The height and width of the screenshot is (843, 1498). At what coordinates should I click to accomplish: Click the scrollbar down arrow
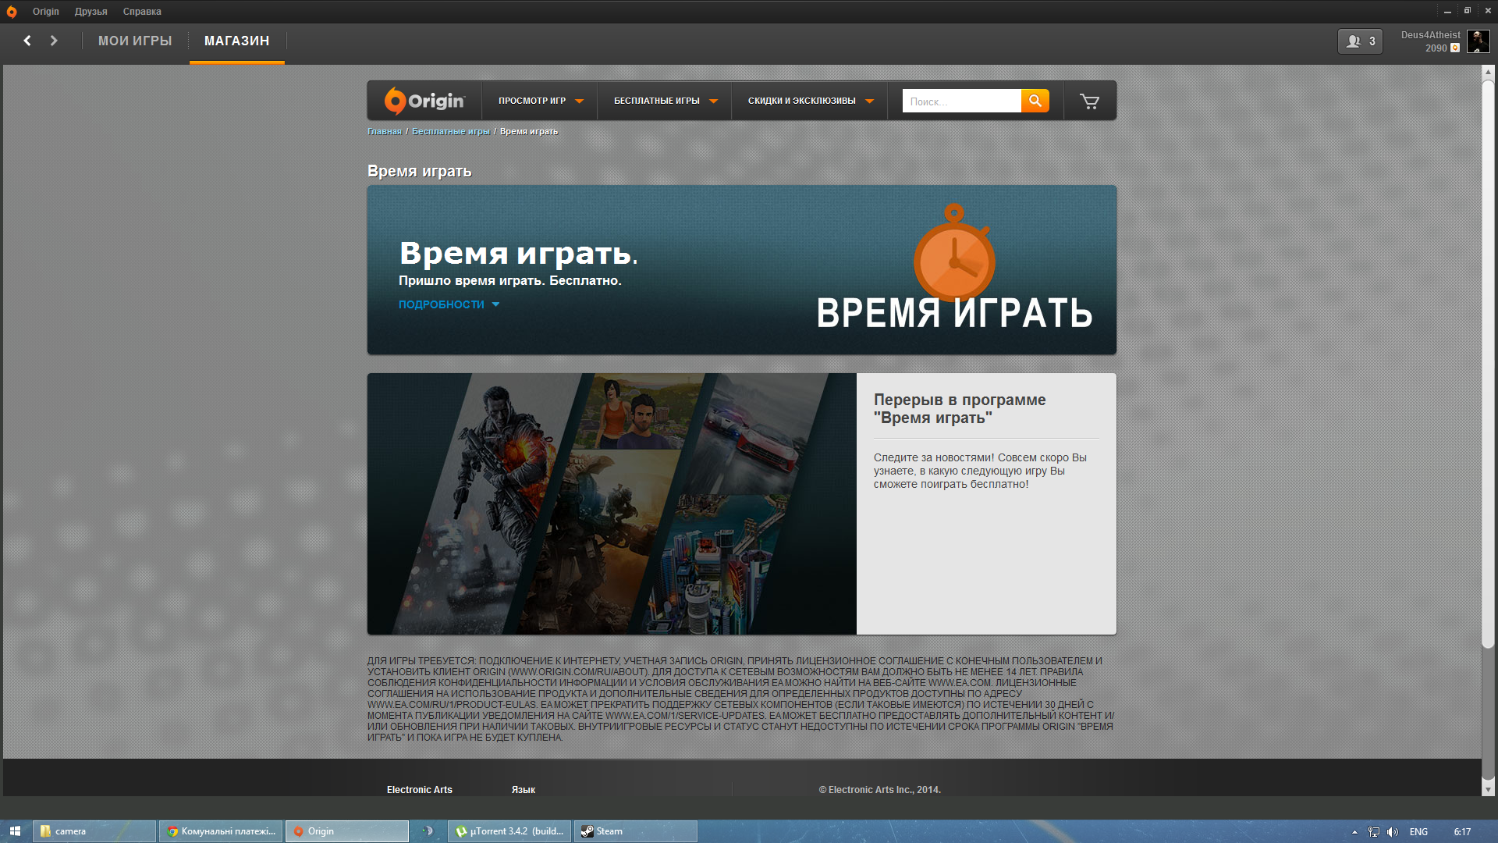pos(1488,789)
